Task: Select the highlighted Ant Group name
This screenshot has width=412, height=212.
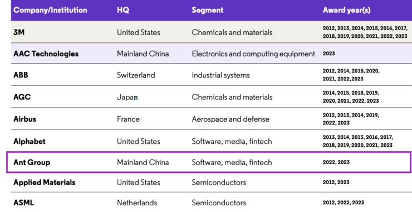Action: (32, 162)
